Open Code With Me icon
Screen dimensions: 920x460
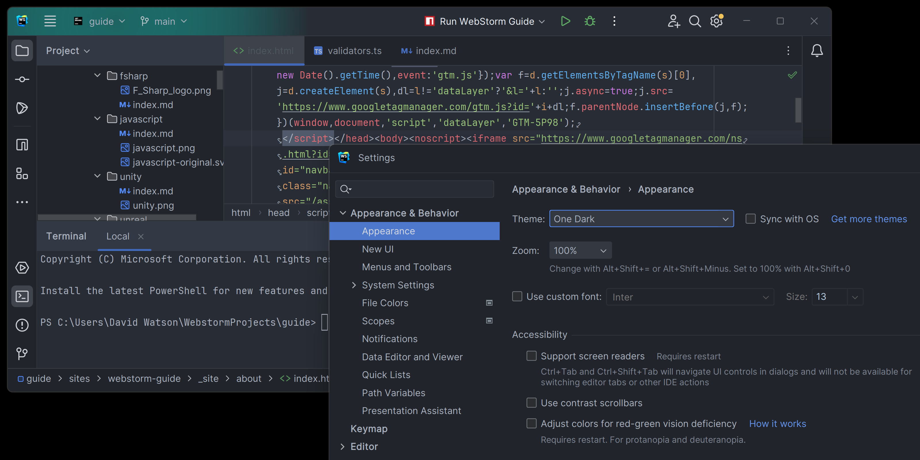674,22
